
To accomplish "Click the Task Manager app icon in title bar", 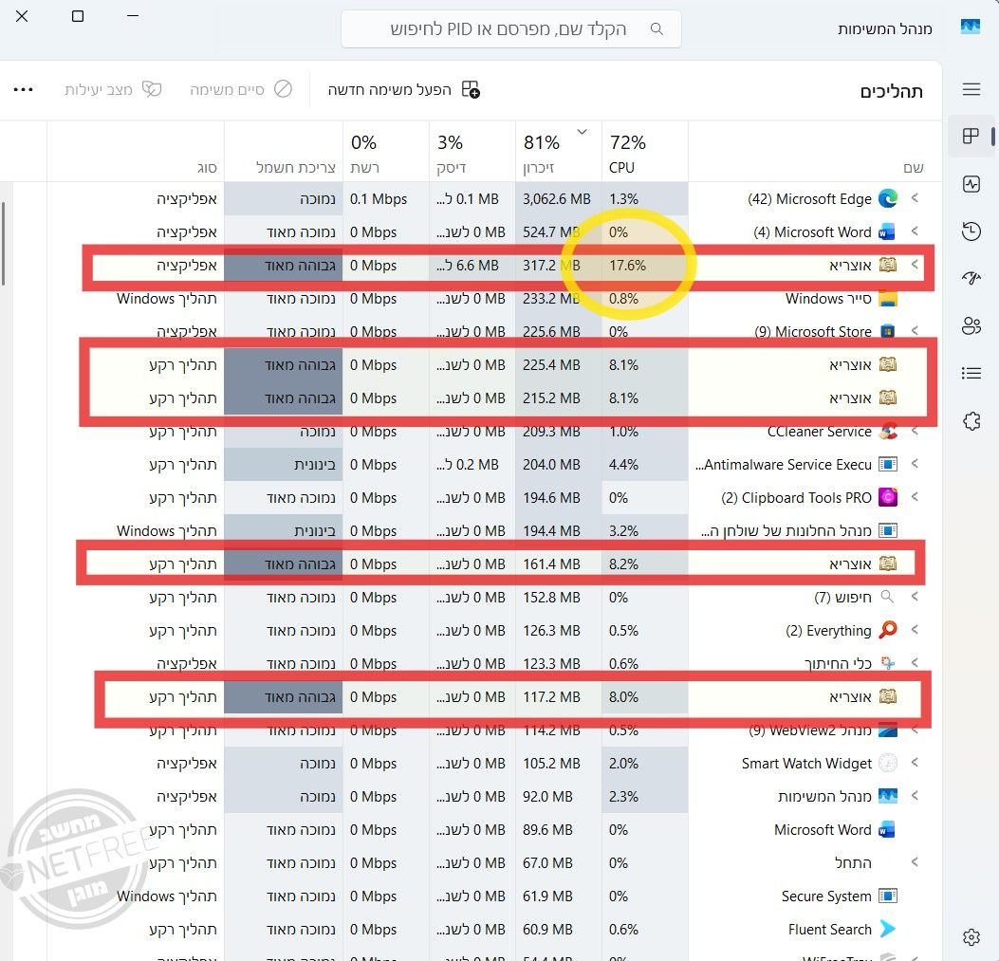I will tap(971, 27).
